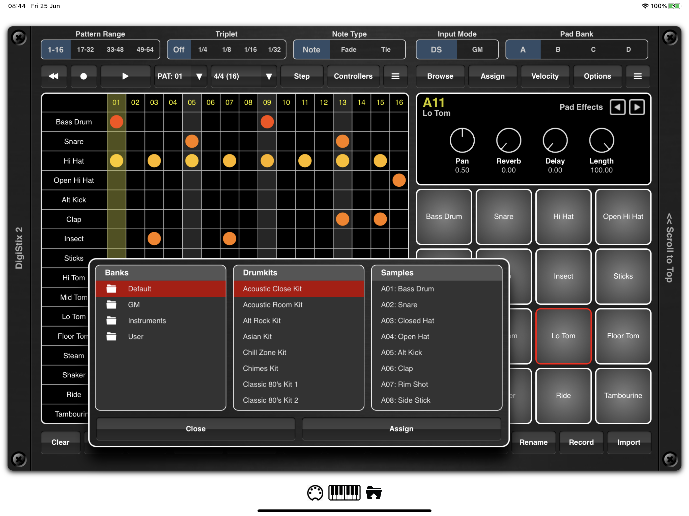Screen dimensions: 689x516
Task: Switch Input Mode to GM
Action: point(477,49)
